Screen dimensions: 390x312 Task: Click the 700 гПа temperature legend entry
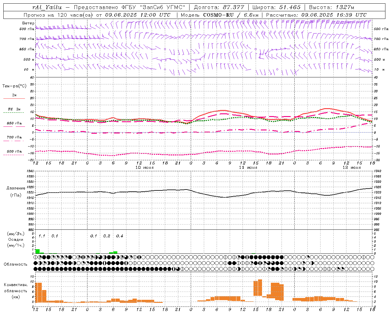coord(14,137)
